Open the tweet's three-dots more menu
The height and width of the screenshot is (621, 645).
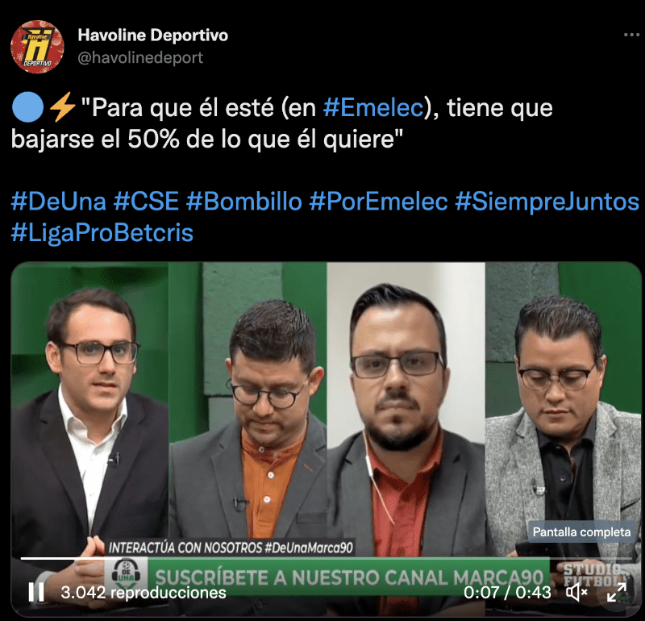[x=631, y=35]
